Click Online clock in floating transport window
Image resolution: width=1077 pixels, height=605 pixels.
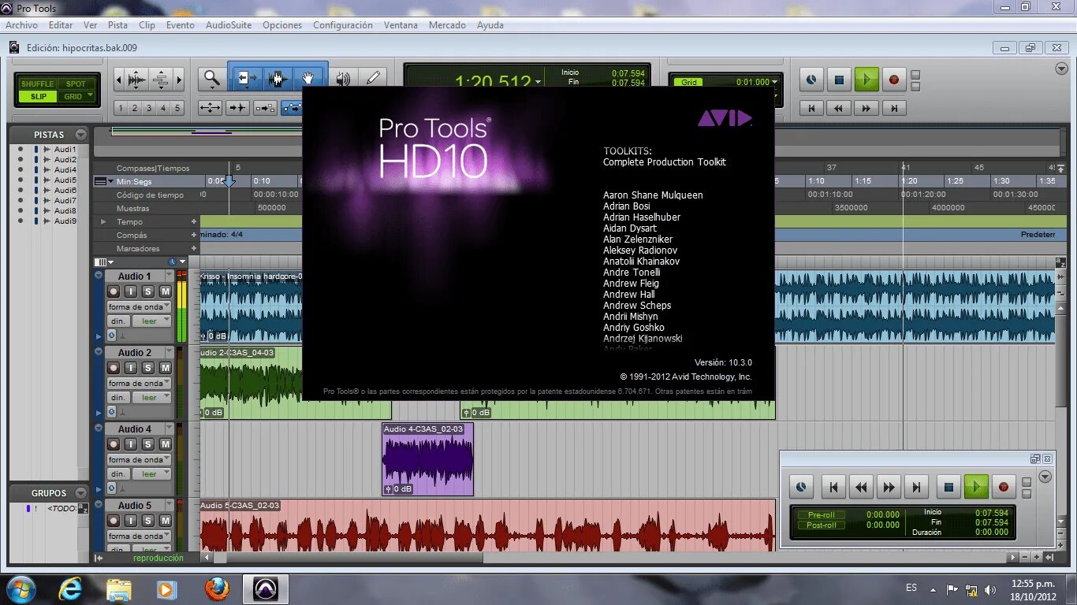tap(801, 488)
